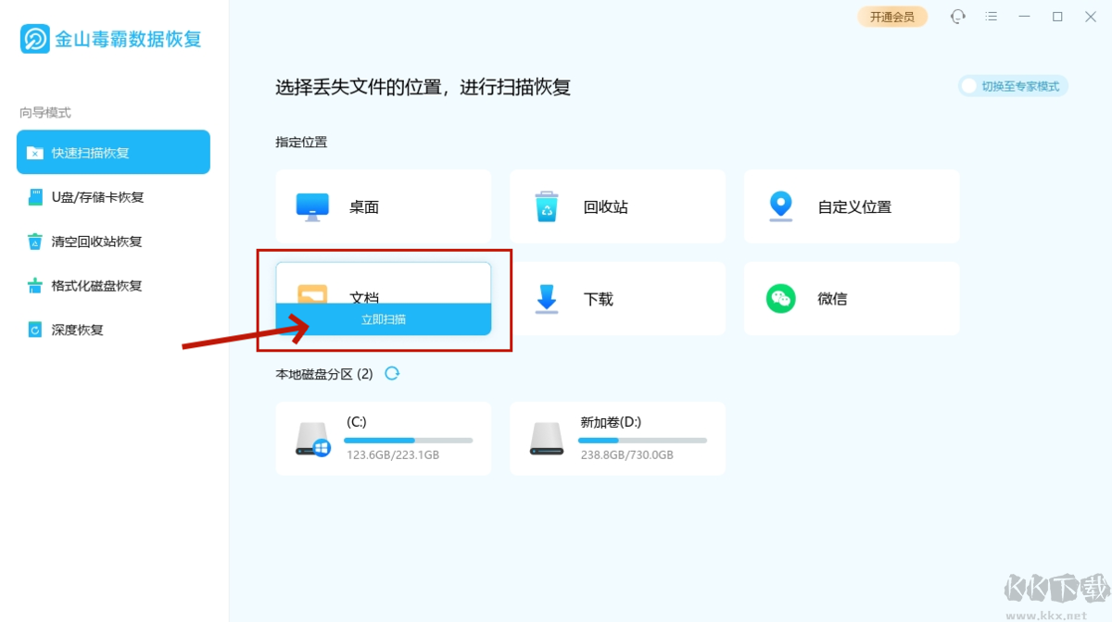Select the 下载 download arrow icon
Viewport: 1112px width, 622px height.
(547, 298)
